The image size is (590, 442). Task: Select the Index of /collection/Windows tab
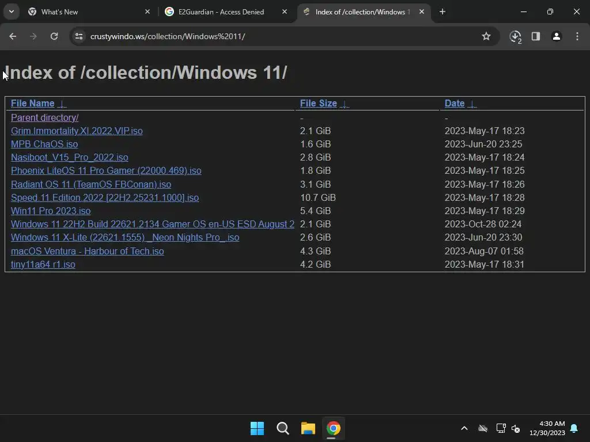click(x=364, y=12)
